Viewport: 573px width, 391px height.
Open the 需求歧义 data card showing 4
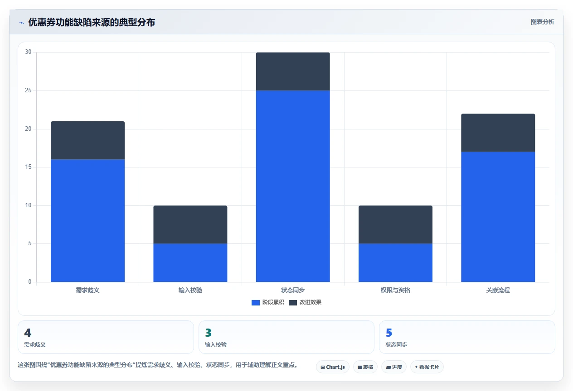pyautogui.click(x=106, y=337)
